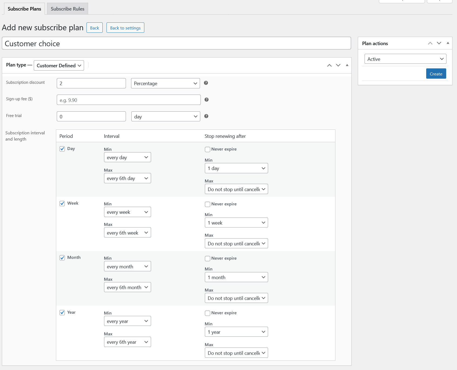Open the Plan type Customer Defined dropdown
Screen dimensions: 457x370
click(x=59, y=65)
